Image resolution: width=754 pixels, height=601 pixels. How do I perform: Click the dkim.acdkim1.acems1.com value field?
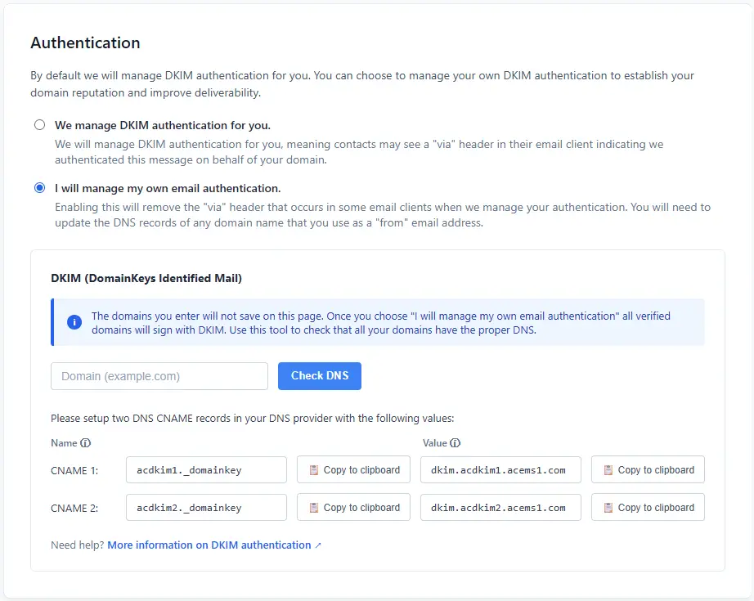point(500,469)
